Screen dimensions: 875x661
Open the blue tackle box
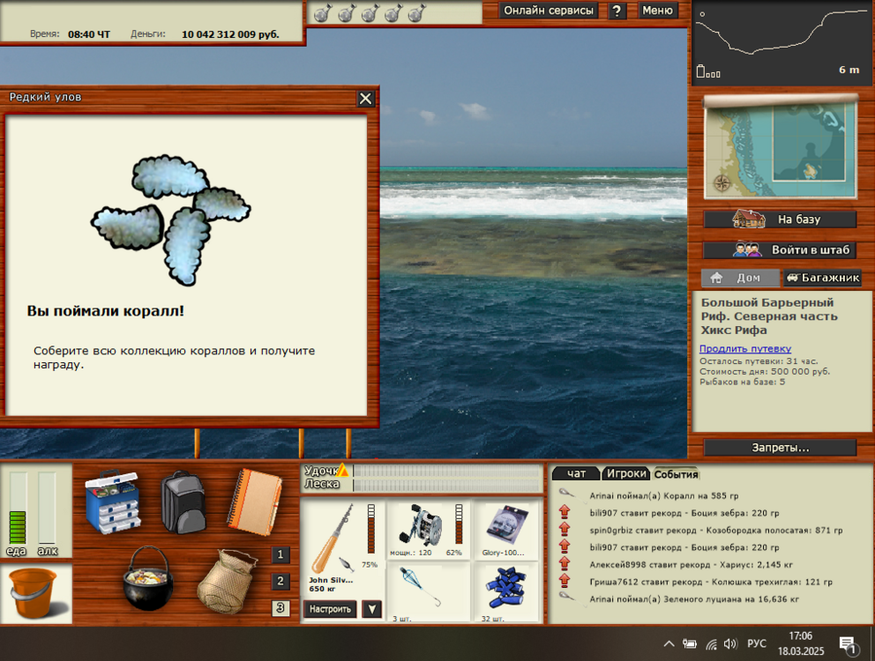(x=113, y=501)
